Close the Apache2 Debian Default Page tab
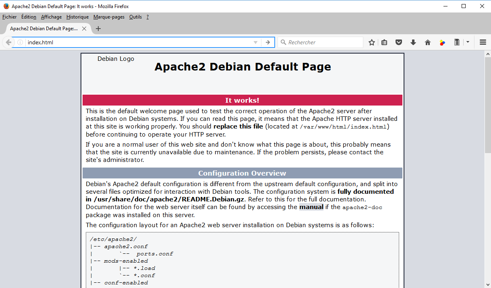 [x=84, y=29]
